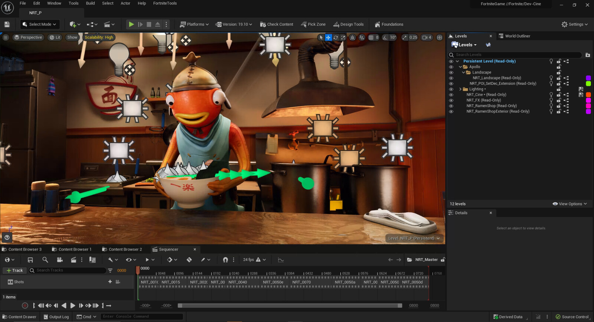Screen dimensions: 594x322
Task: Open the 24 fps frame rate dropdown
Action: pyautogui.click(x=254, y=260)
